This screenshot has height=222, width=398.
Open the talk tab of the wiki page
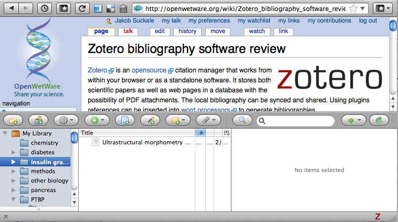point(128,31)
